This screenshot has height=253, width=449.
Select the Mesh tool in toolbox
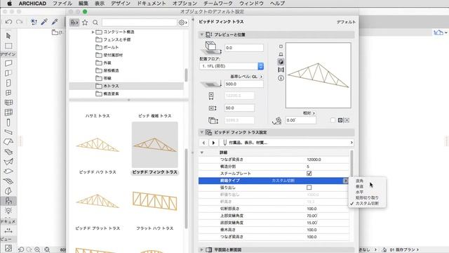tap(8, 181)
